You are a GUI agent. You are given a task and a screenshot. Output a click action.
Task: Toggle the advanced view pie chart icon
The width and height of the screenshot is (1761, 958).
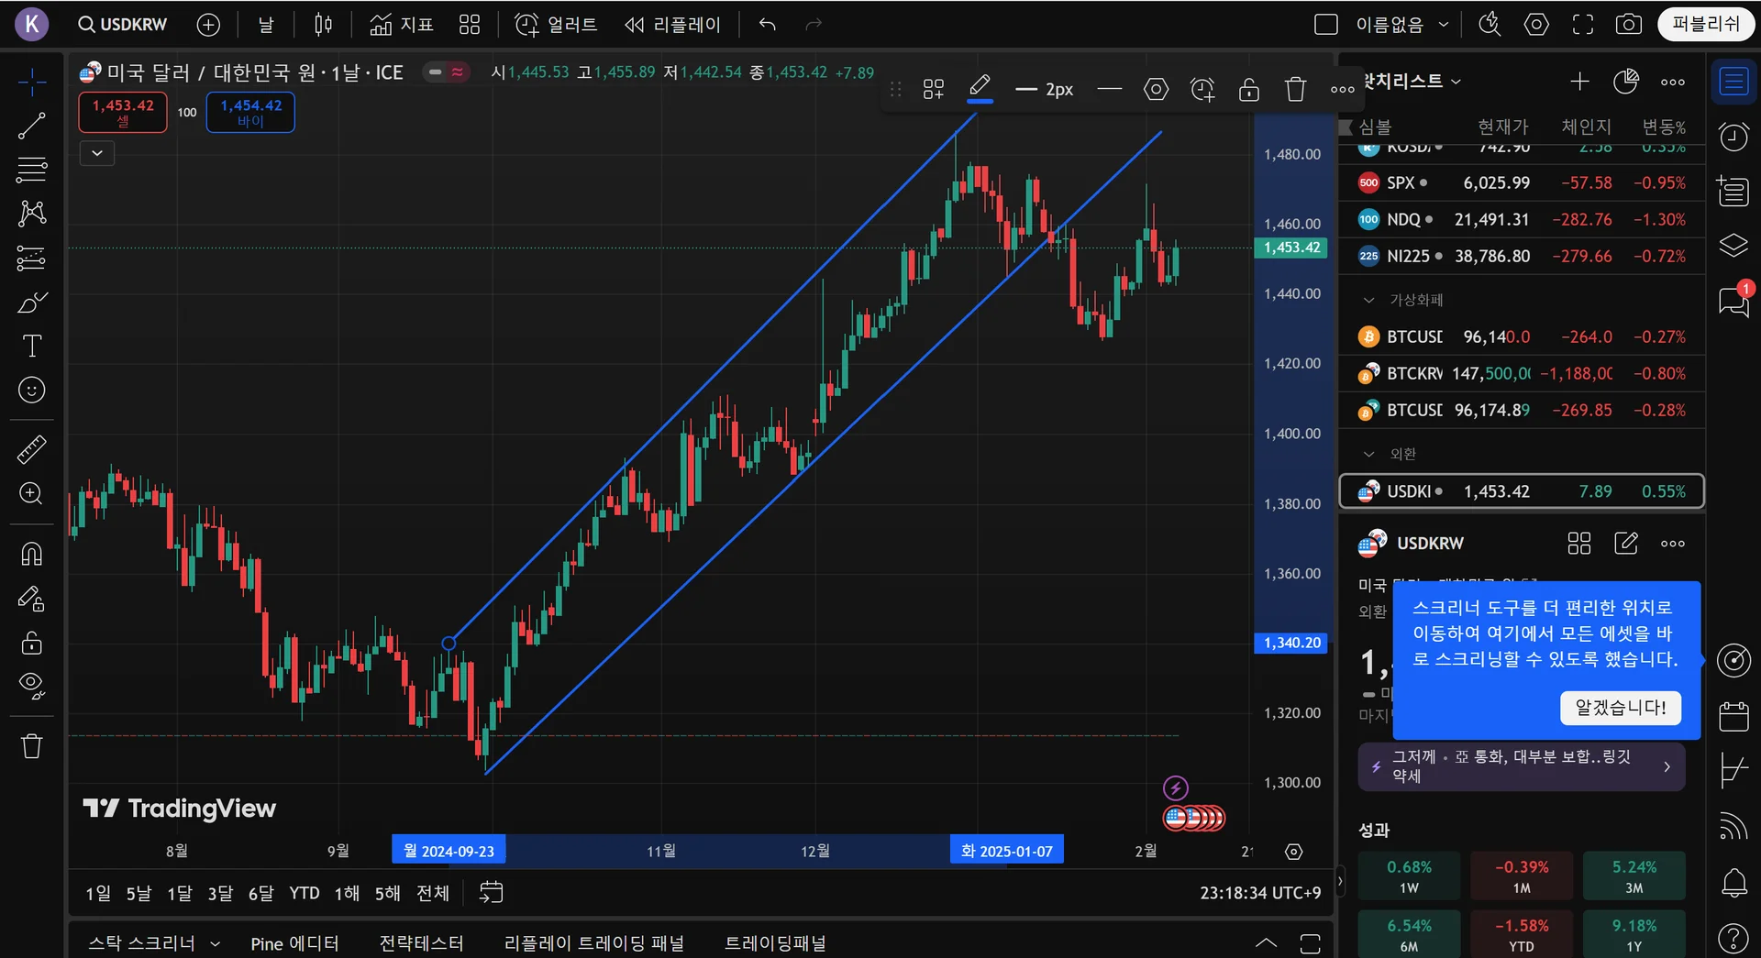pyautogui.click(x=1626, y=82)
